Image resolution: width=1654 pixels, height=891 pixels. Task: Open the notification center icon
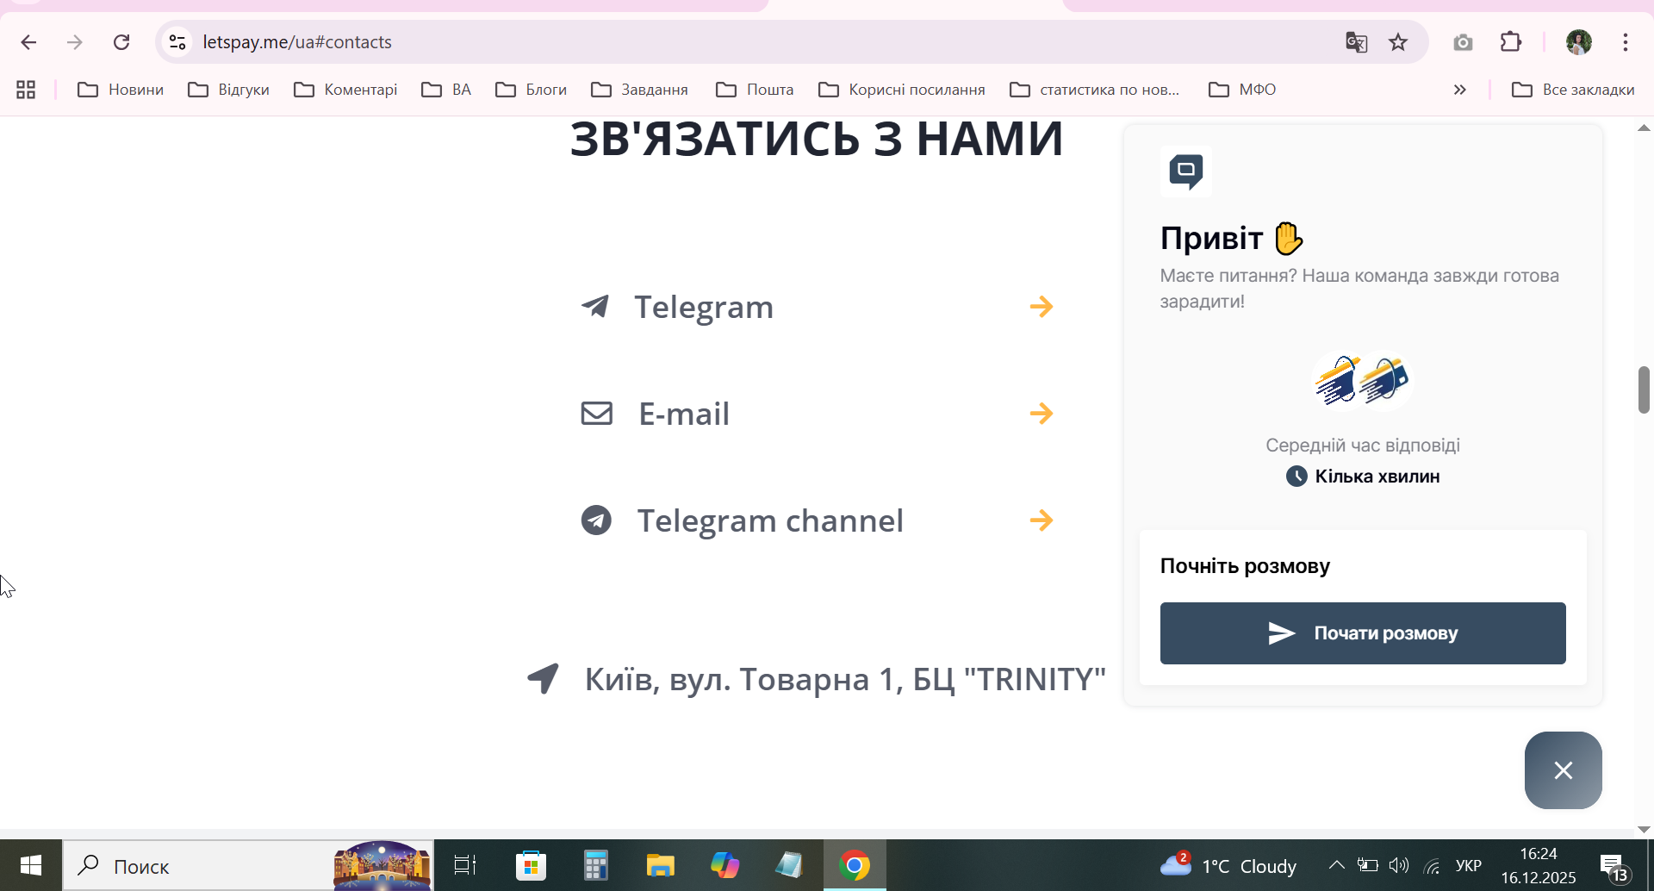coord(1613,865)
